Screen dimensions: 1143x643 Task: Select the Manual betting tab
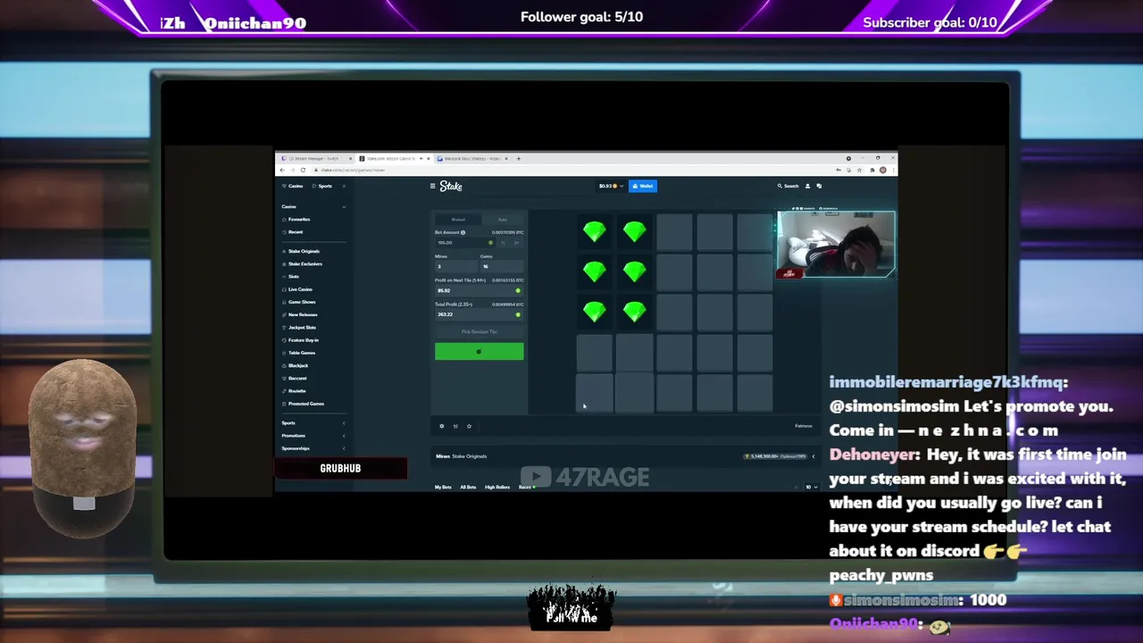tap(458, 220)
